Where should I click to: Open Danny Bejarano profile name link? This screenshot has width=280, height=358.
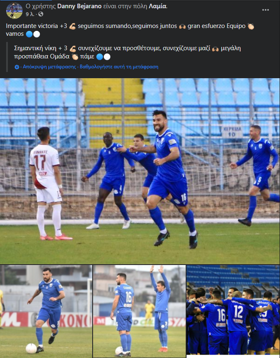tap(79, 6)
